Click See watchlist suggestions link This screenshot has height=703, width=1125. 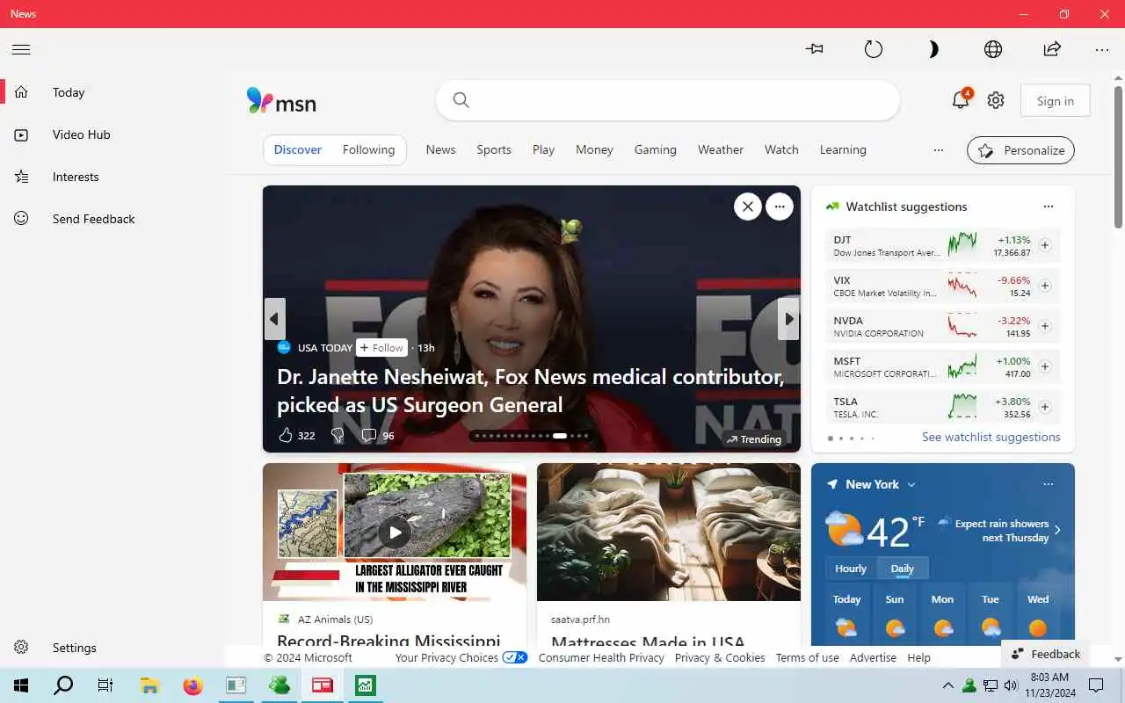click(991, 437)
